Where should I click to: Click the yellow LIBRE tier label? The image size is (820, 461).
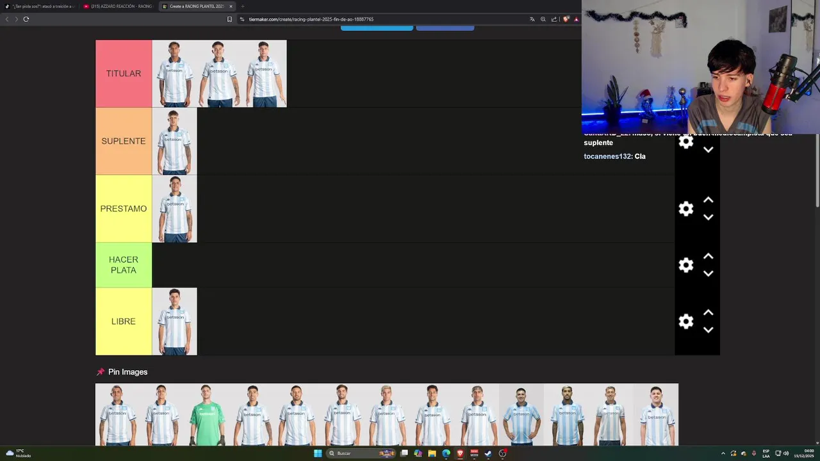click(x=124, y=321)
